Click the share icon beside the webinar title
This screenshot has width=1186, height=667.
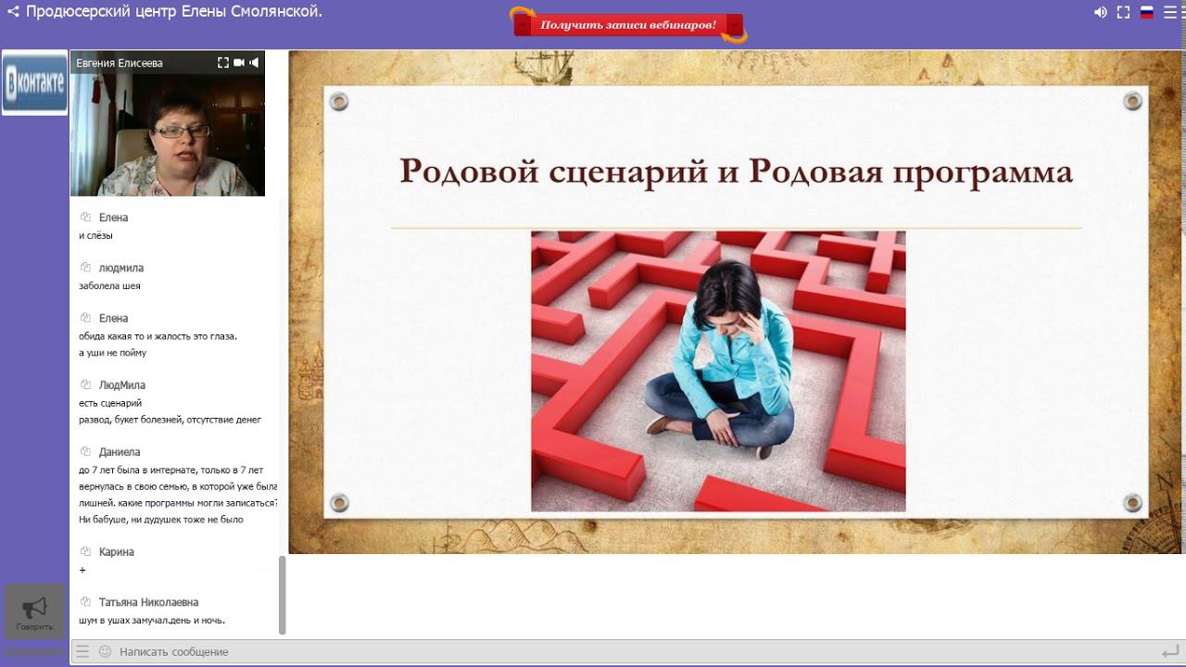coord(13,12)
